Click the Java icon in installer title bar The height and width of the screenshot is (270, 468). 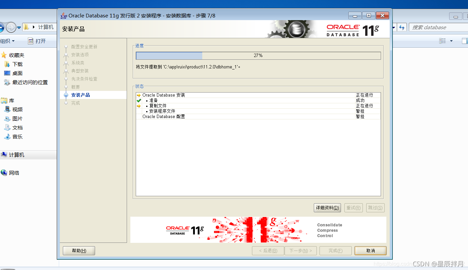[x=63, y=15]
